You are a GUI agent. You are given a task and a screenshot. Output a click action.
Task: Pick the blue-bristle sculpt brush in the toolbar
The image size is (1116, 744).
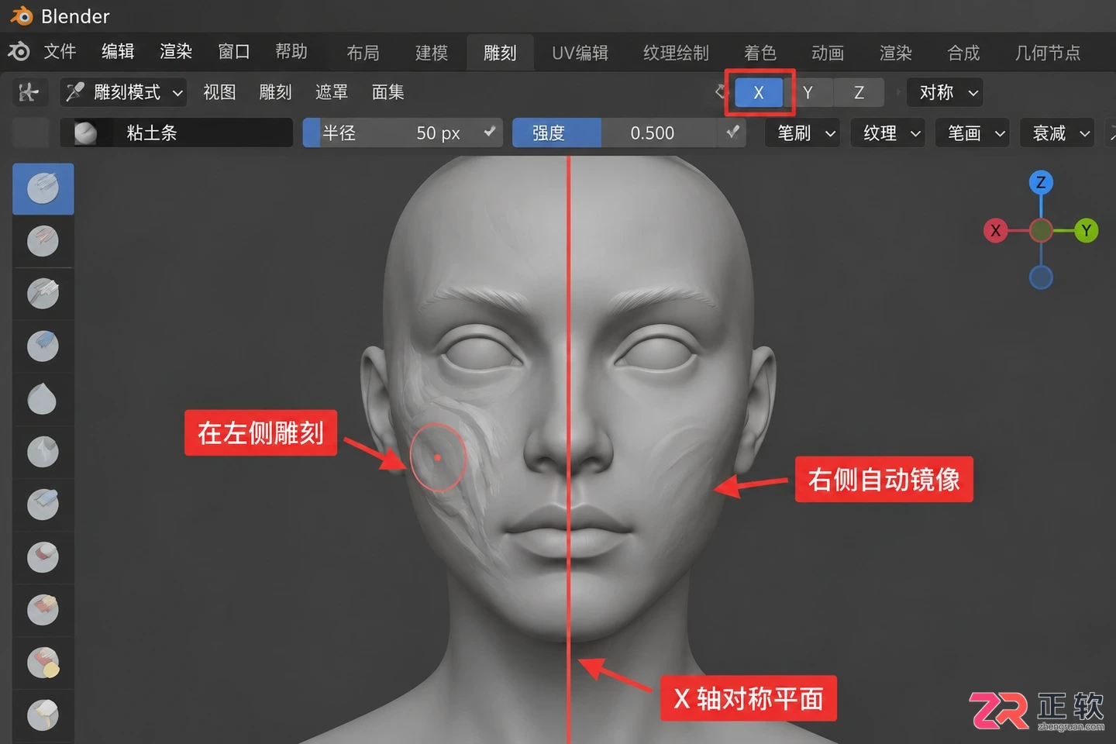click(43, 346)
